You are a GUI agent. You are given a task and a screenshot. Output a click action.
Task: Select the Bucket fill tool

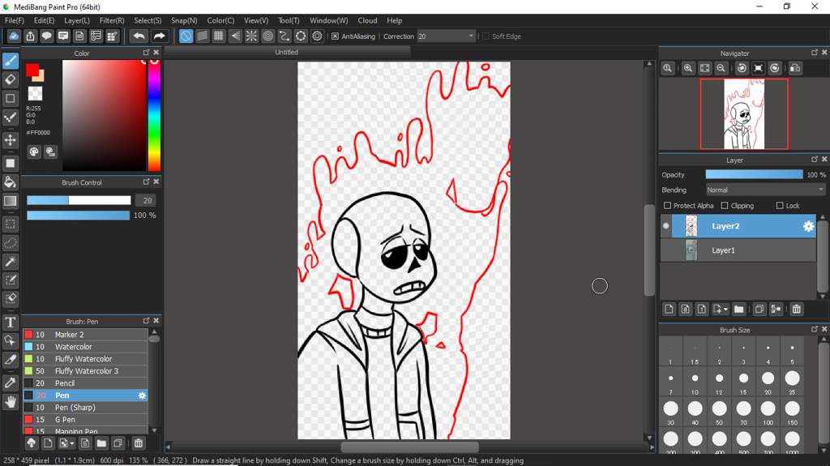coord(10,182)
